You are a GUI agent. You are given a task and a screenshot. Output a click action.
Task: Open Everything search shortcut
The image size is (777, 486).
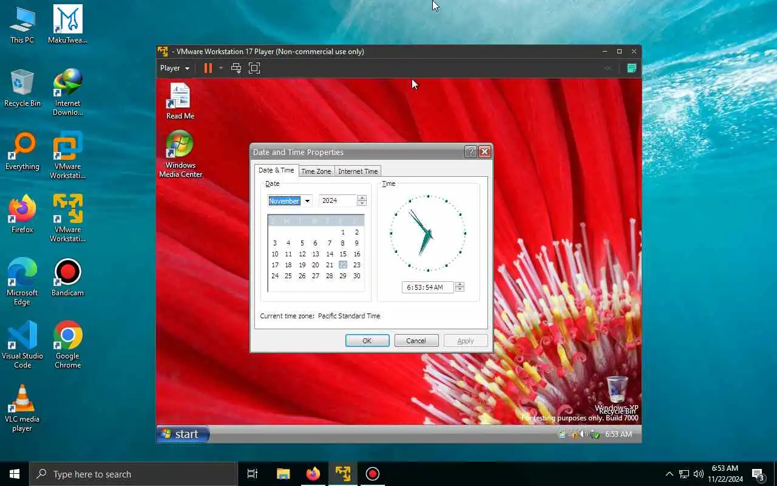point(22,152)
